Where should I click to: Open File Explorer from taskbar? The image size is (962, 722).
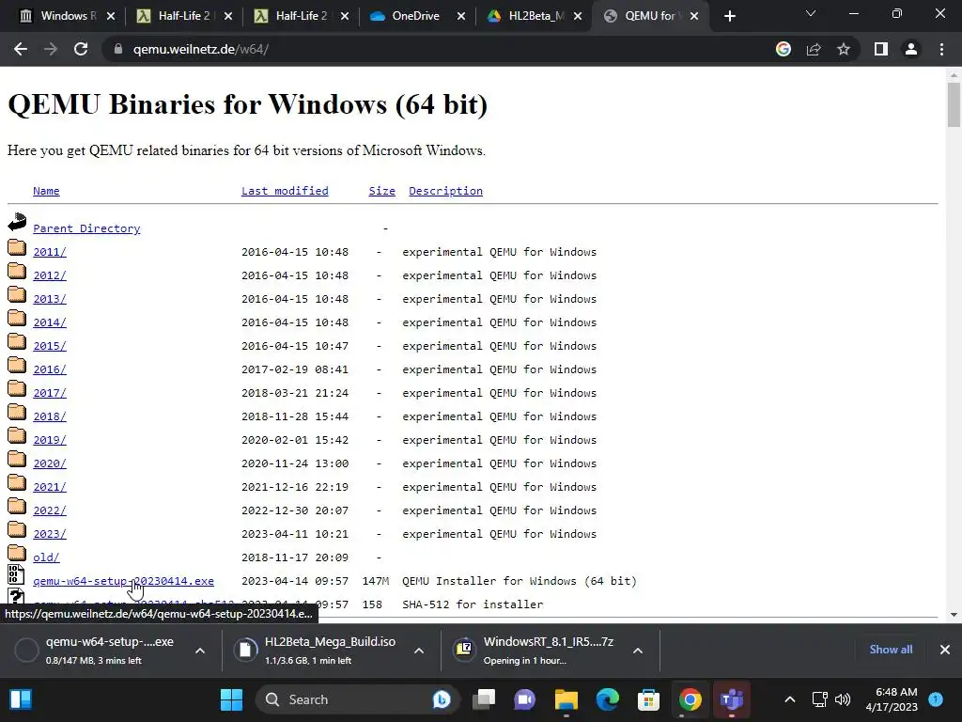coord(566,699)
